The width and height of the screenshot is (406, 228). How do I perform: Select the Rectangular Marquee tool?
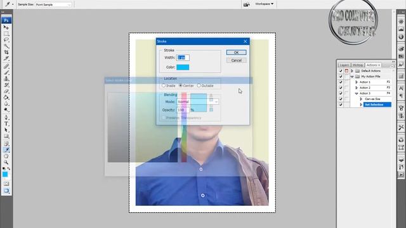pyautogui.click(x=6, y=34)
